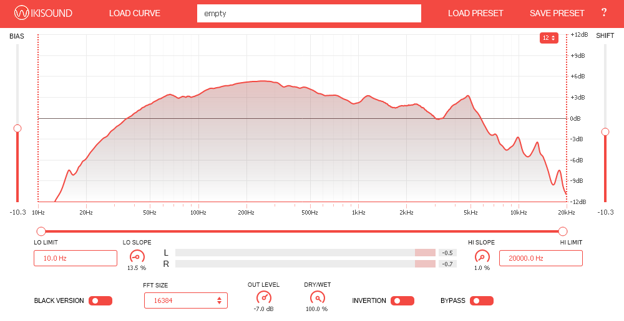Screen dimensions: 624x321
Task: Click the HI LIMIT 20000.0 Hz field
Action: coord(540,258)
